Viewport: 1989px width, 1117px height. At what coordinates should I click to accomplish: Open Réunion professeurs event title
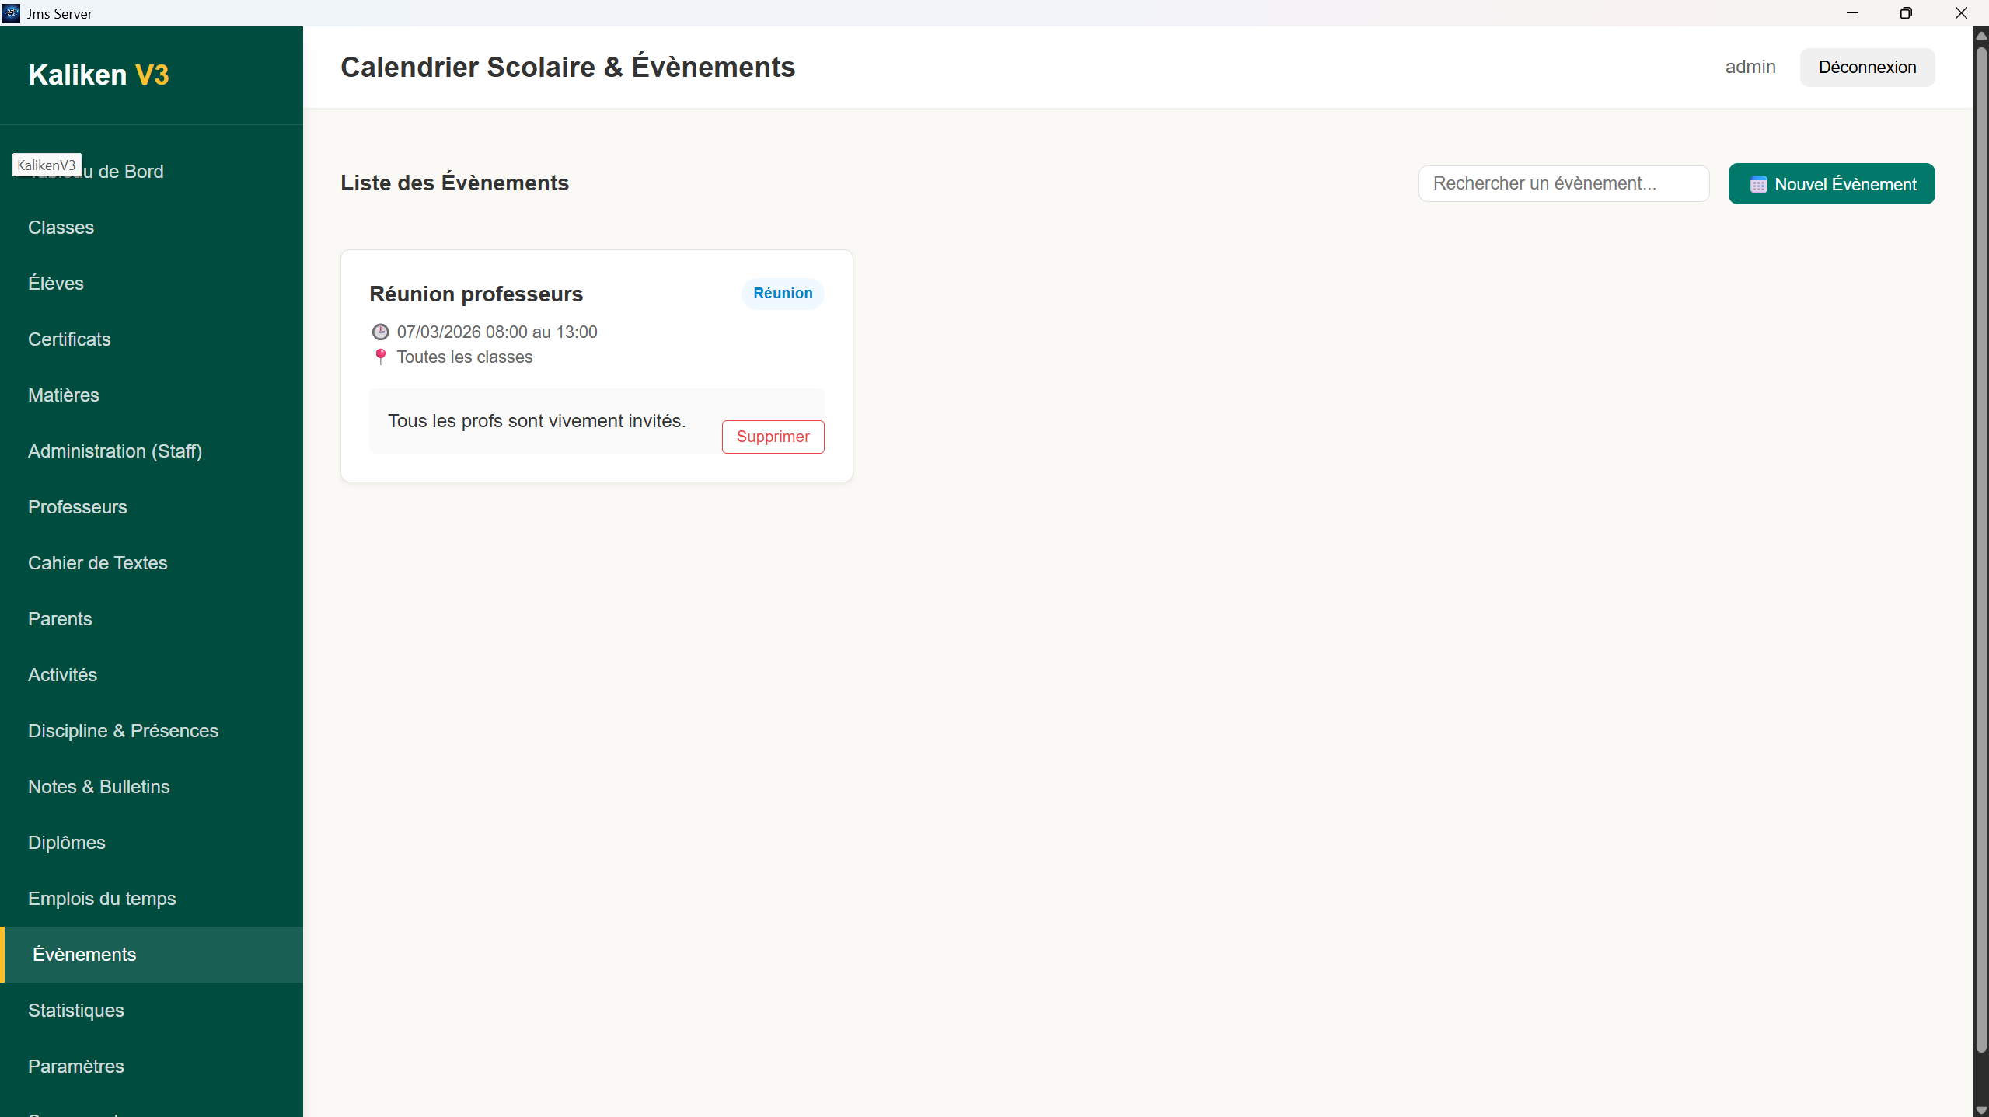476,294
